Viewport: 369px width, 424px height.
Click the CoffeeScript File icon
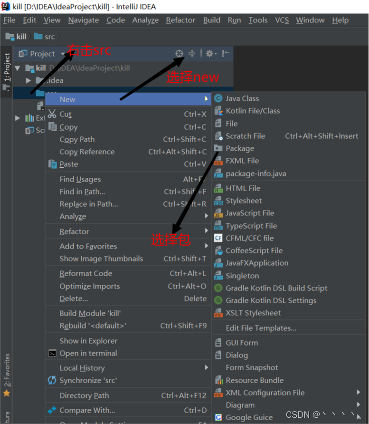pos(218,251)
